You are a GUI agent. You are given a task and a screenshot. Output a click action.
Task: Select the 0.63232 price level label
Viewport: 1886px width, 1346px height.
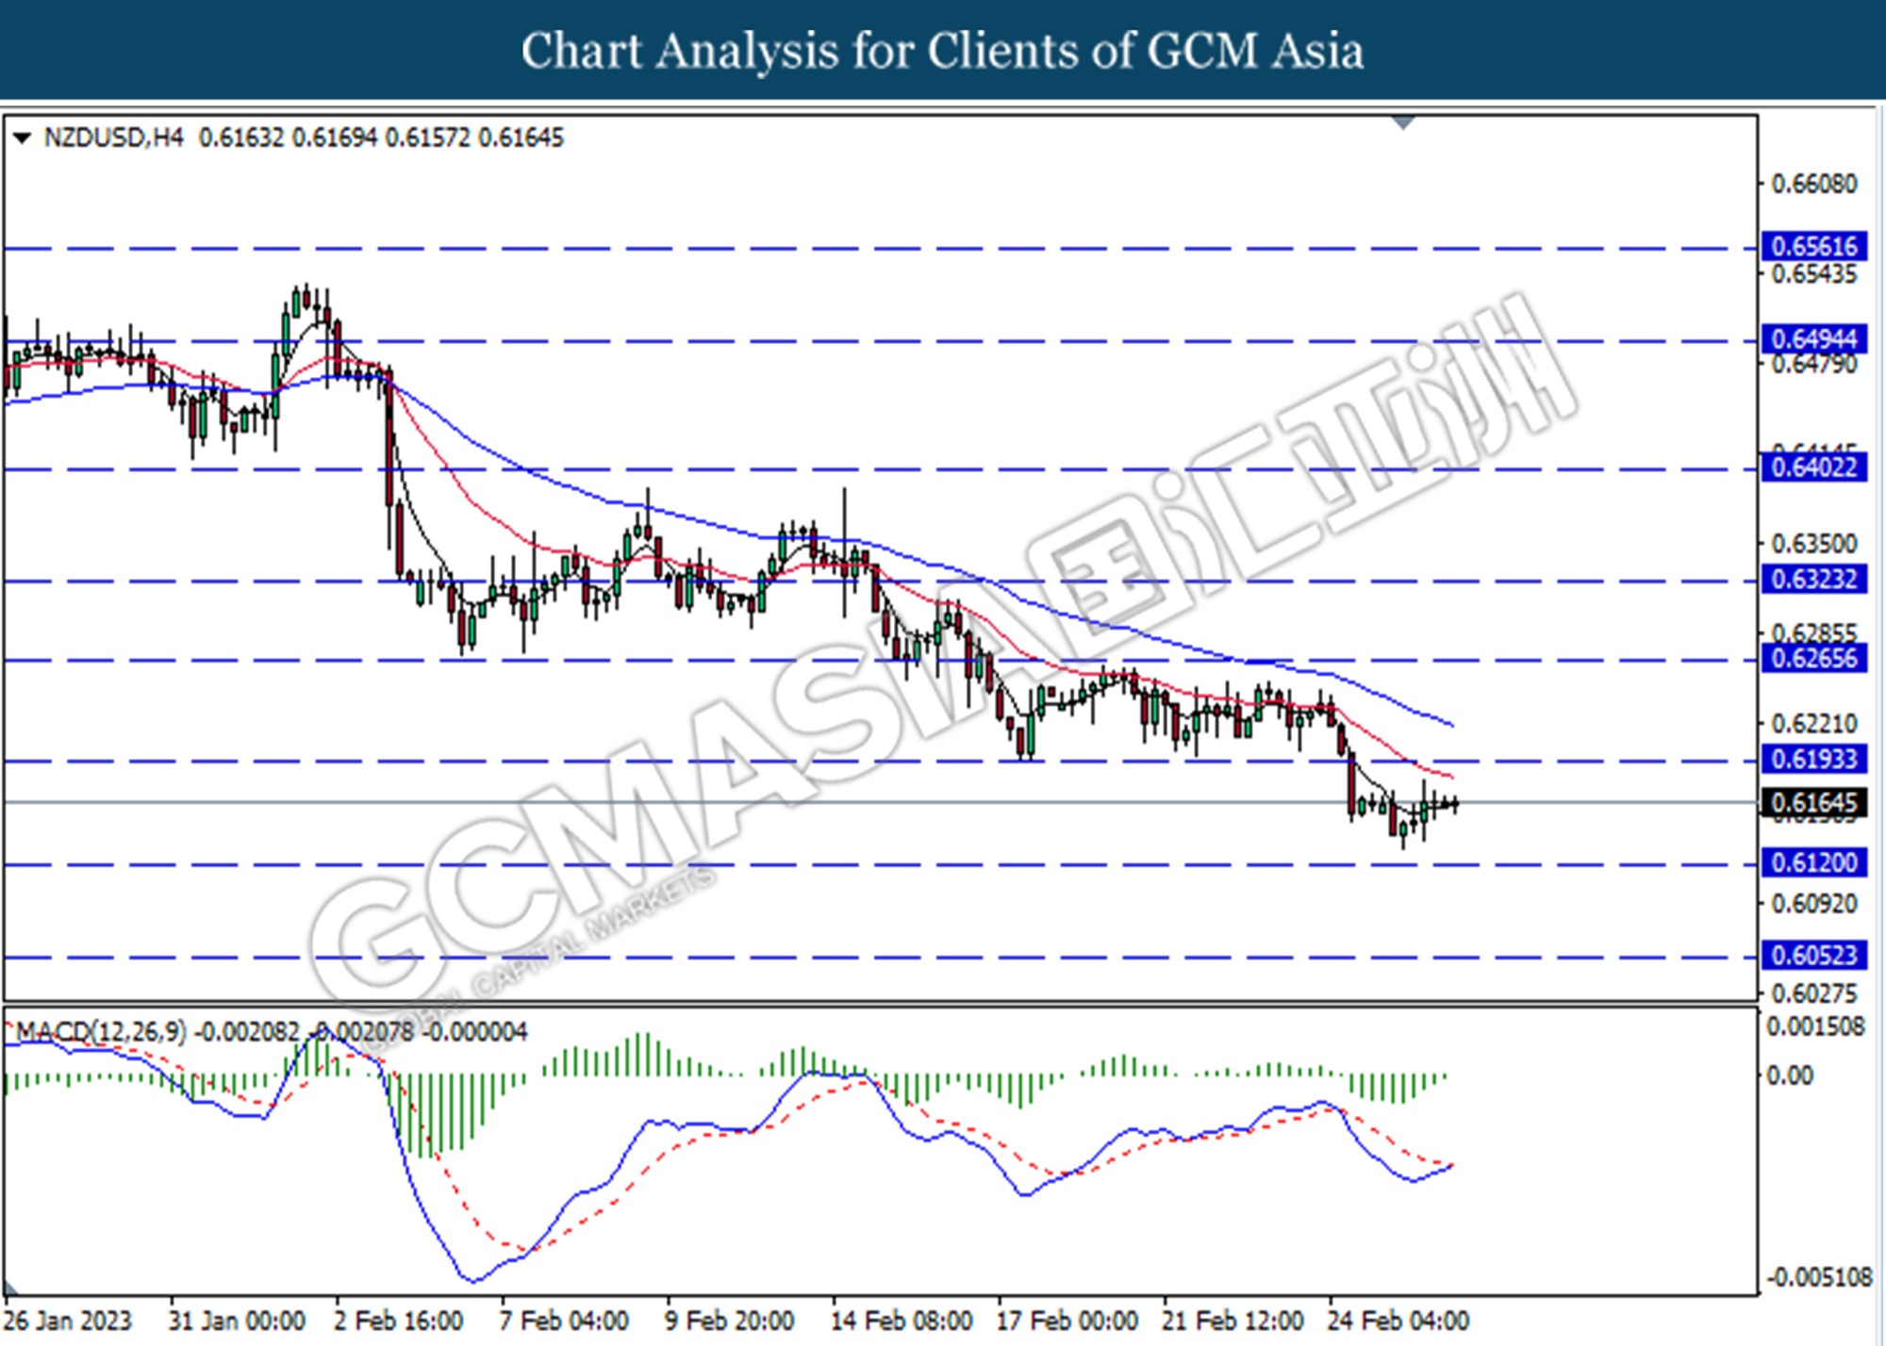[x=1814, y=579]
